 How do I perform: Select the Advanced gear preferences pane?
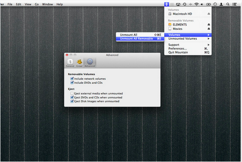[90, 63]
